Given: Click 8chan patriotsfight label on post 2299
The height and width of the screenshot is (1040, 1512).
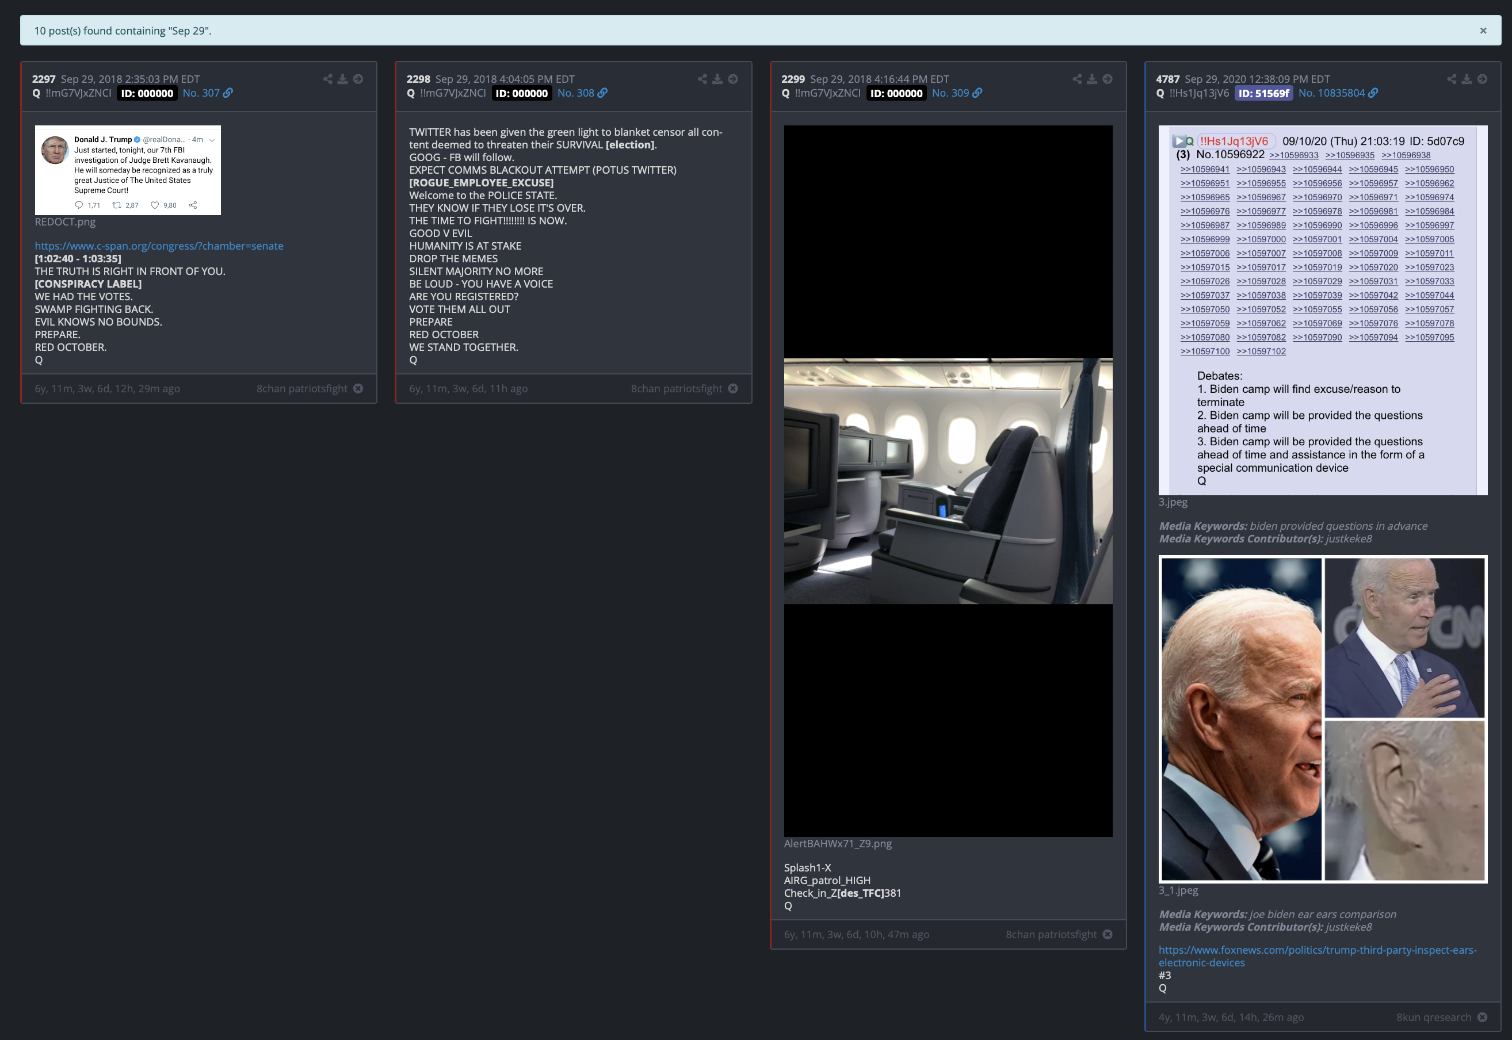Looking at the screenshot, I should pos(1051,934).
